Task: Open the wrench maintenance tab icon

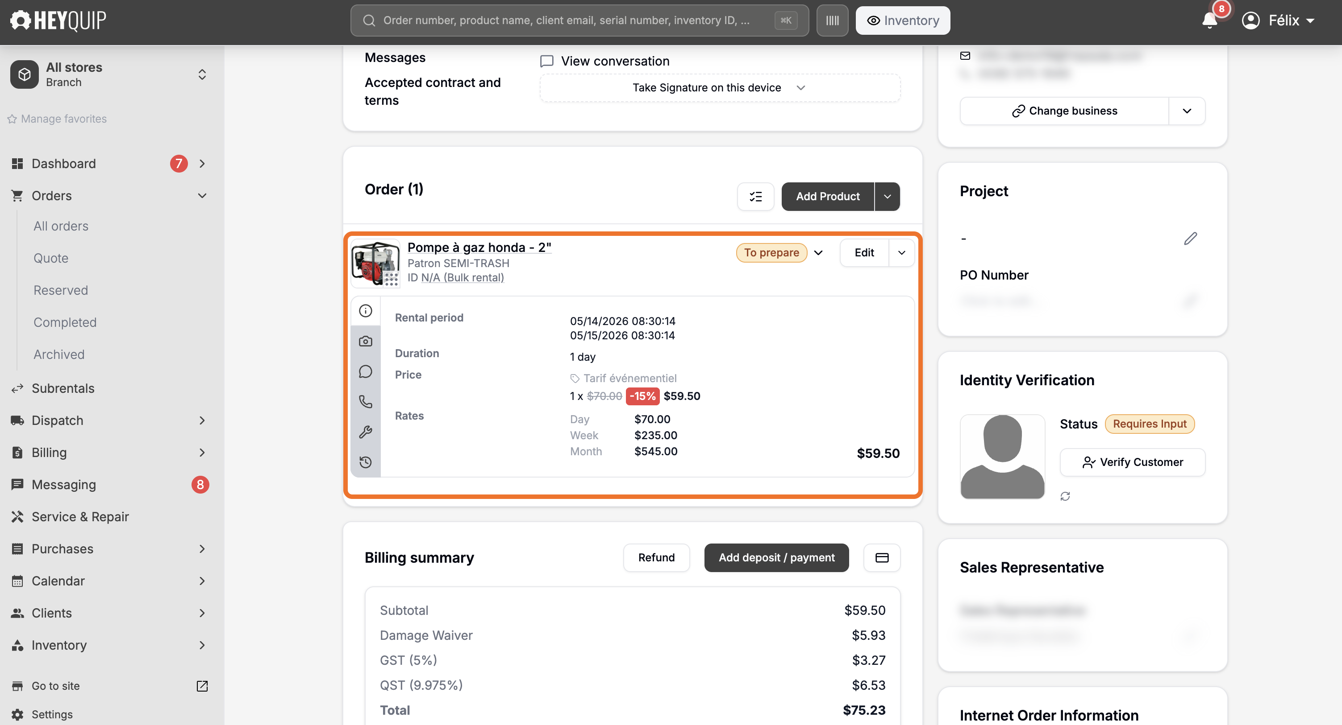Action: tap(366, 432)
